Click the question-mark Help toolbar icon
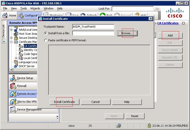Image resolution: width=190 pixels, height=130 pixels. click(x=137, y=14)
